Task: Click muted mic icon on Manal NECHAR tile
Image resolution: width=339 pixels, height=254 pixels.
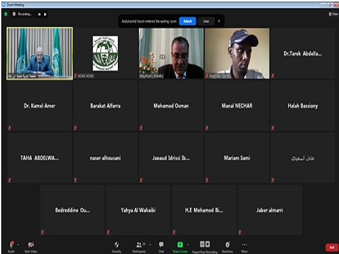Action: (x=207, y=128)
